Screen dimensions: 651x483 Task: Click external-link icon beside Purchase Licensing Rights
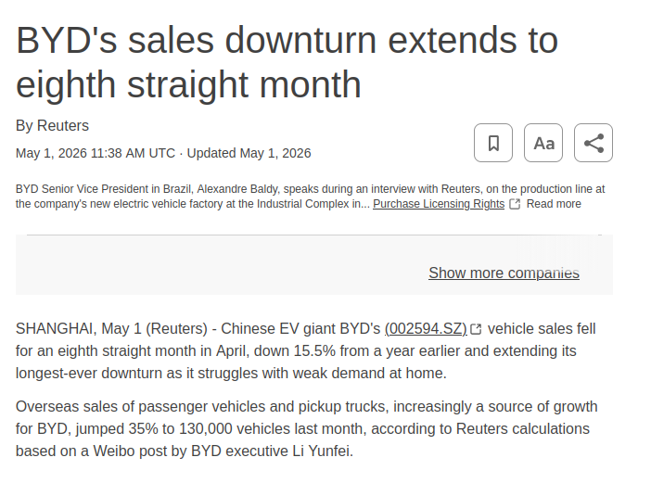(x=515, y=204)
